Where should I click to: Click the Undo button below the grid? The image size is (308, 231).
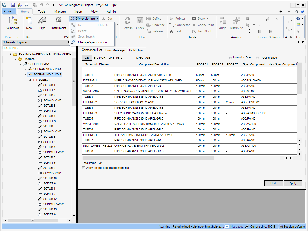[x=274, y=183]
